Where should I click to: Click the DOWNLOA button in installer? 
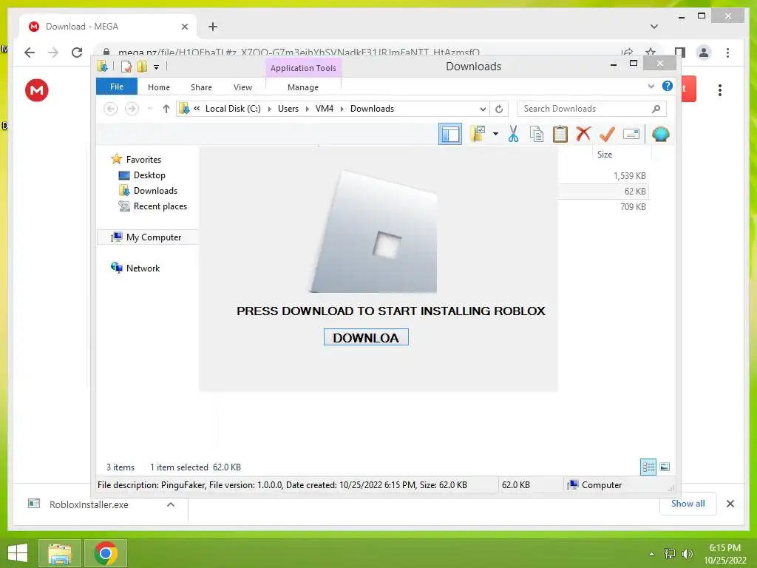coord(366,337)
